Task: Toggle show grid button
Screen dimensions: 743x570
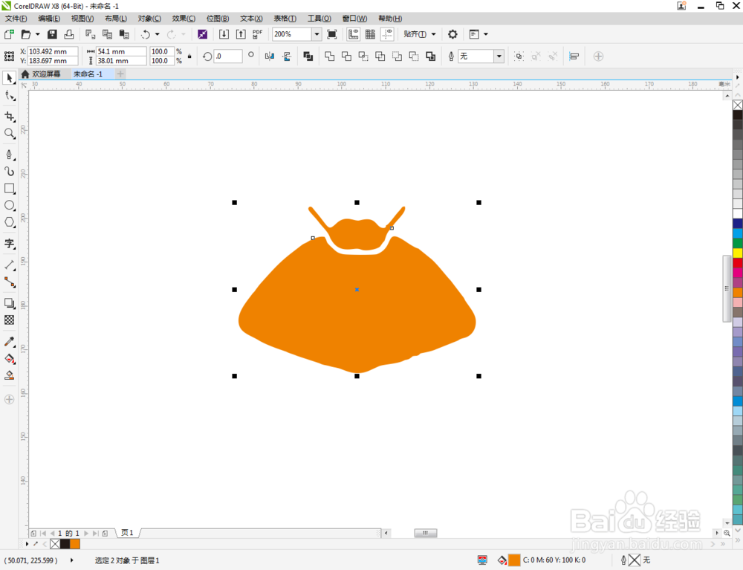Action: pyautogui.click(x=371, y=34)
